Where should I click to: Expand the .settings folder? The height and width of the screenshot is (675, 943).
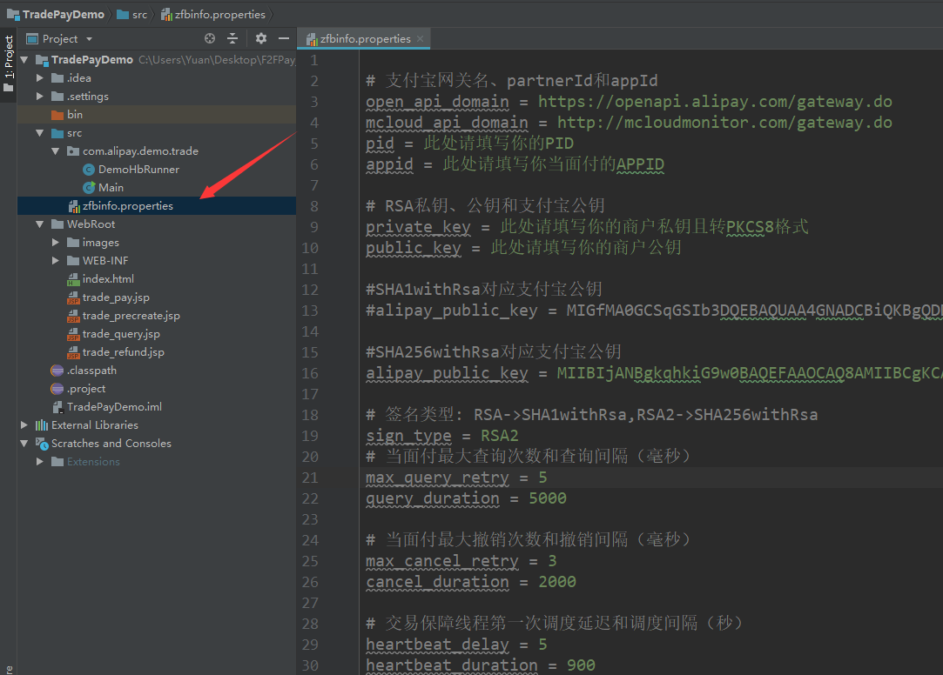(x=40, y=96)
